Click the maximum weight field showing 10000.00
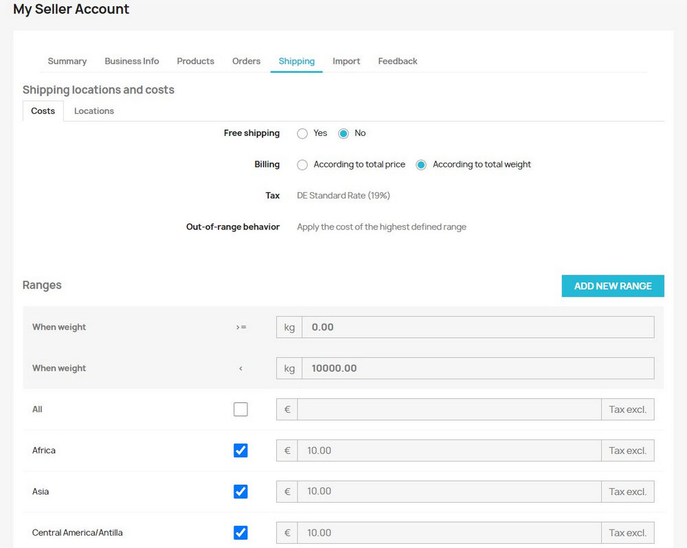The height and width of the screenshot is (548, 687). (478, 368)
